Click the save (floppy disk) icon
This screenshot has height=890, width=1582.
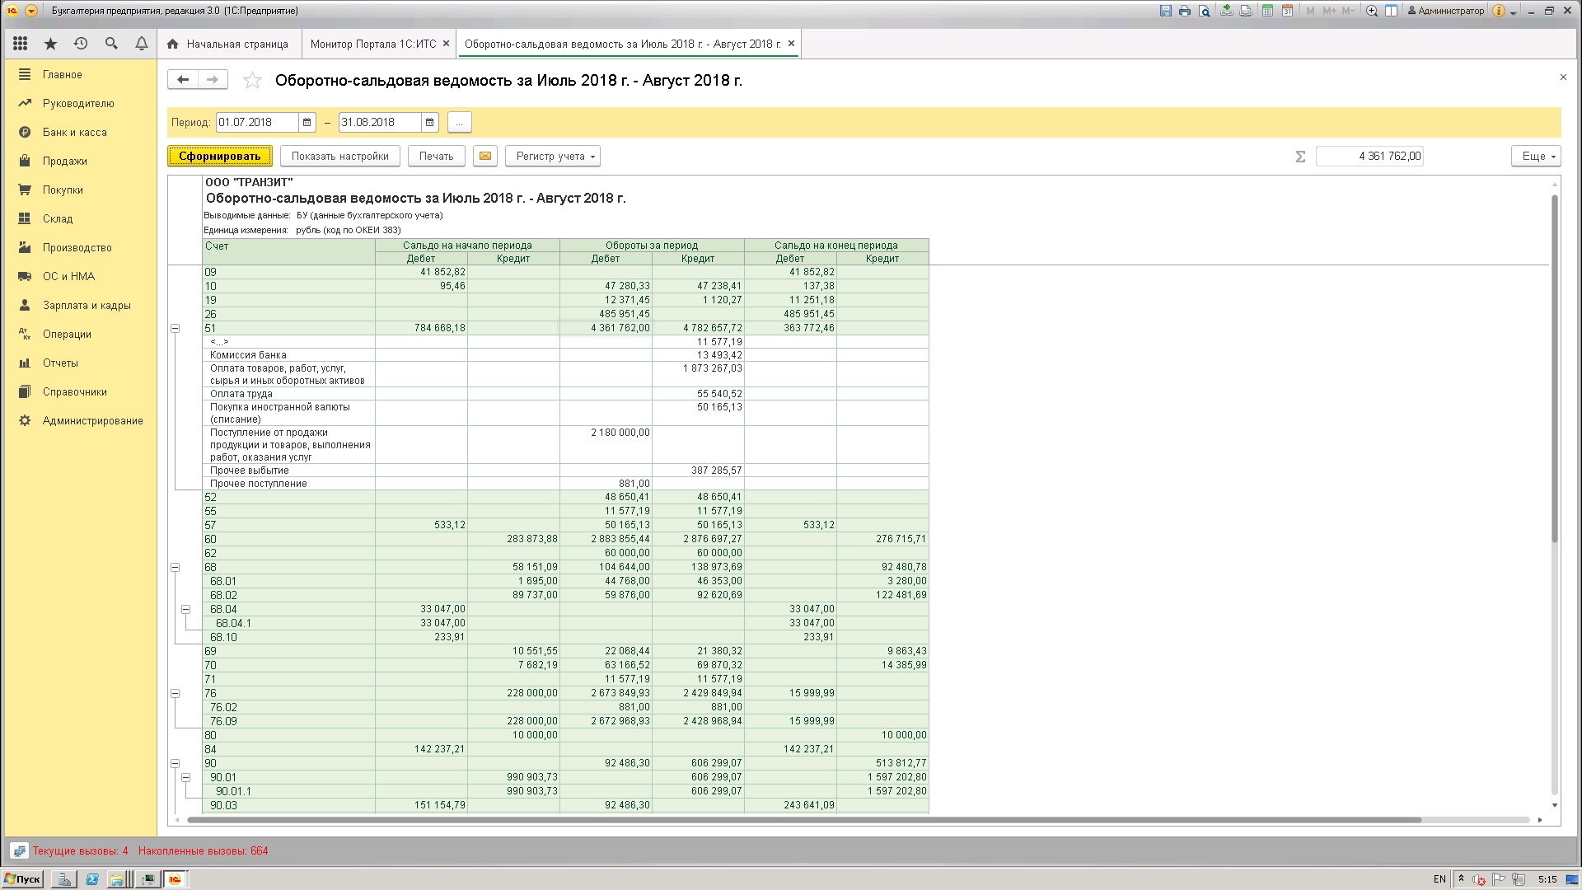1165,11
